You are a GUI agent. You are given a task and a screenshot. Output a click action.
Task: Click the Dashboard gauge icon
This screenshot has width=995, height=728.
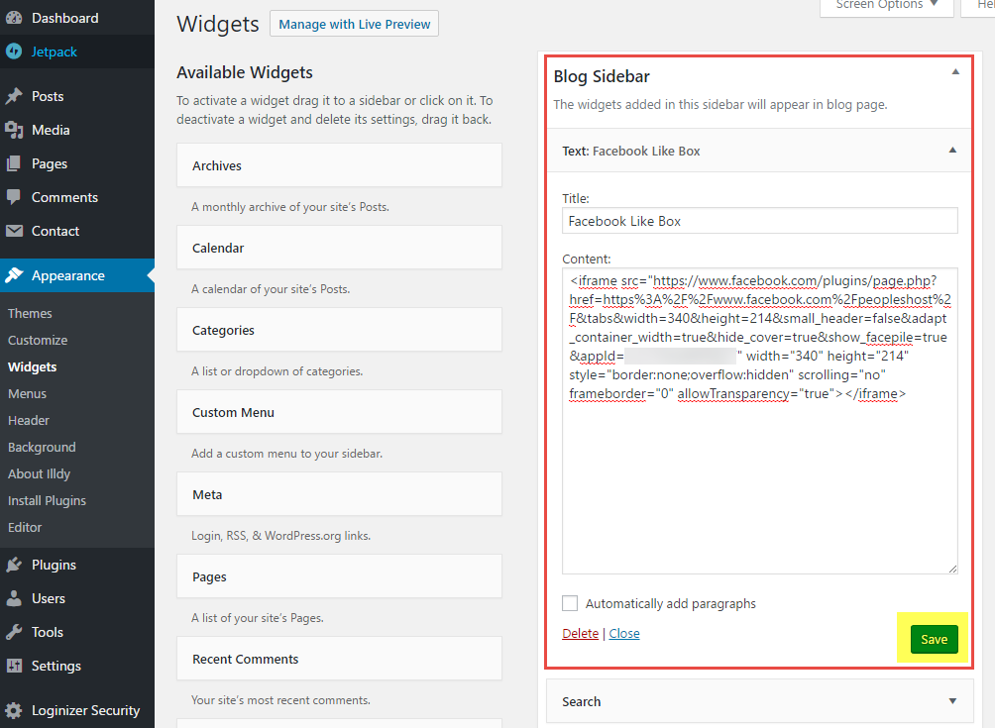14,18
